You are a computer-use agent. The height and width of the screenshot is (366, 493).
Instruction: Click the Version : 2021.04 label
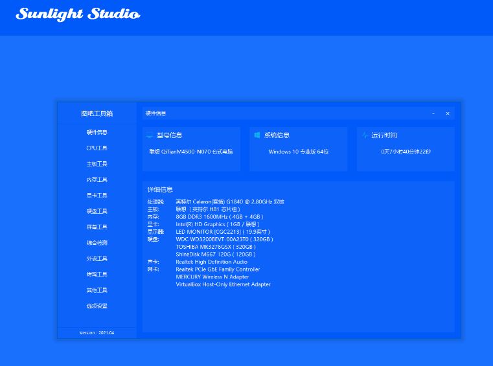click(97, 333)
